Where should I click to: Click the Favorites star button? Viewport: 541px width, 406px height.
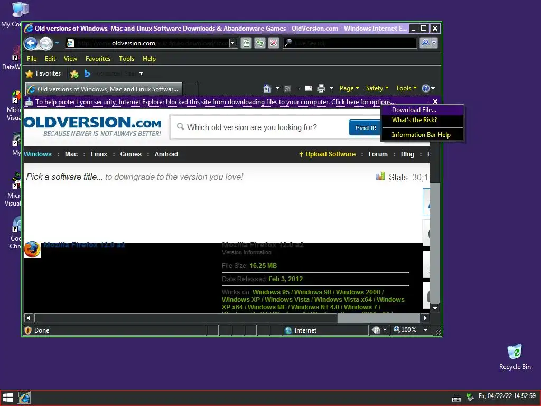click(x=43, y=73)
